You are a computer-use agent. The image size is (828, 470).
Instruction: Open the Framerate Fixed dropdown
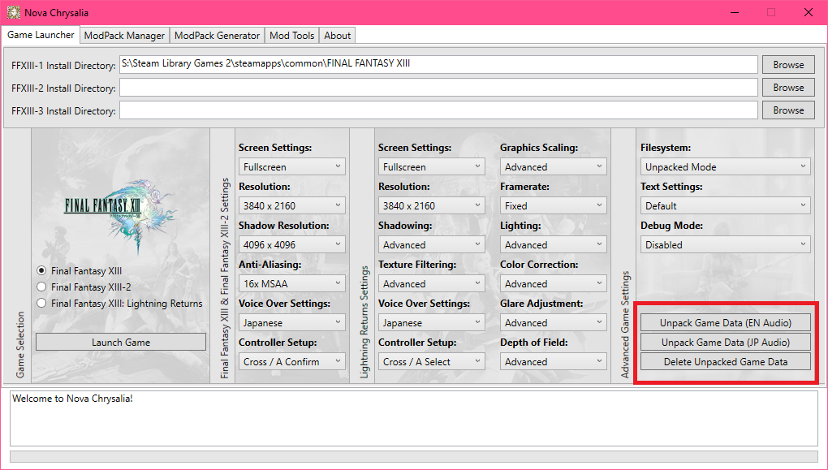[x=554, y=205]
